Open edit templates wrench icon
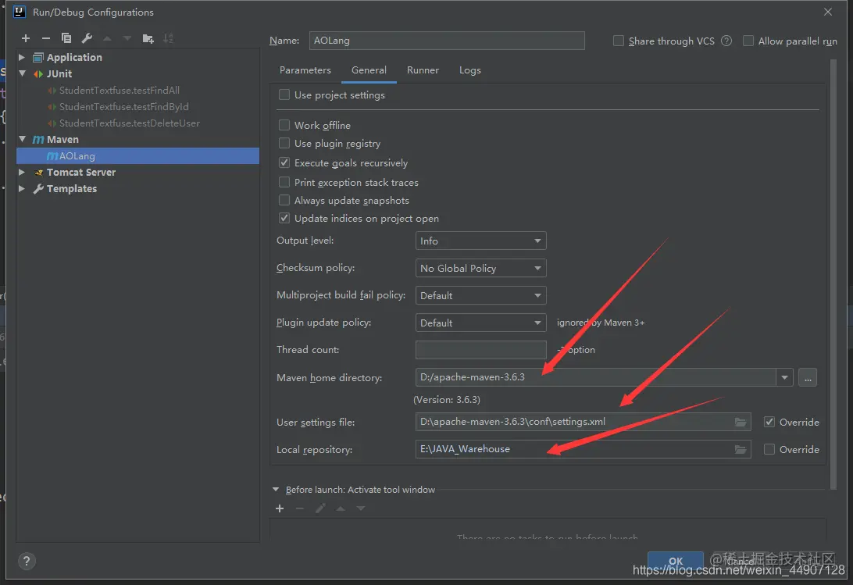 tap(87, 38)
